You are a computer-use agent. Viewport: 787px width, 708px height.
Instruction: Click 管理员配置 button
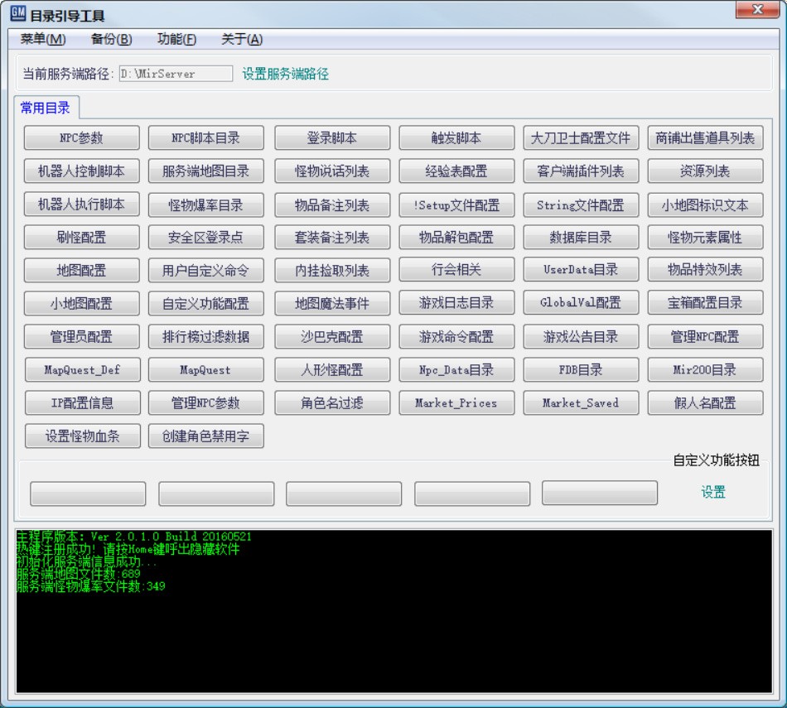coord(81,336)
